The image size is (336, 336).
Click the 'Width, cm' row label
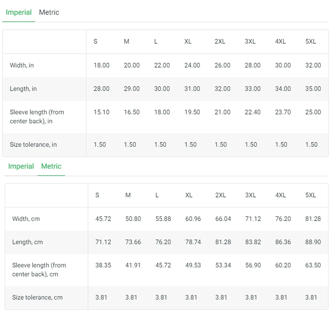coord(26,219)
